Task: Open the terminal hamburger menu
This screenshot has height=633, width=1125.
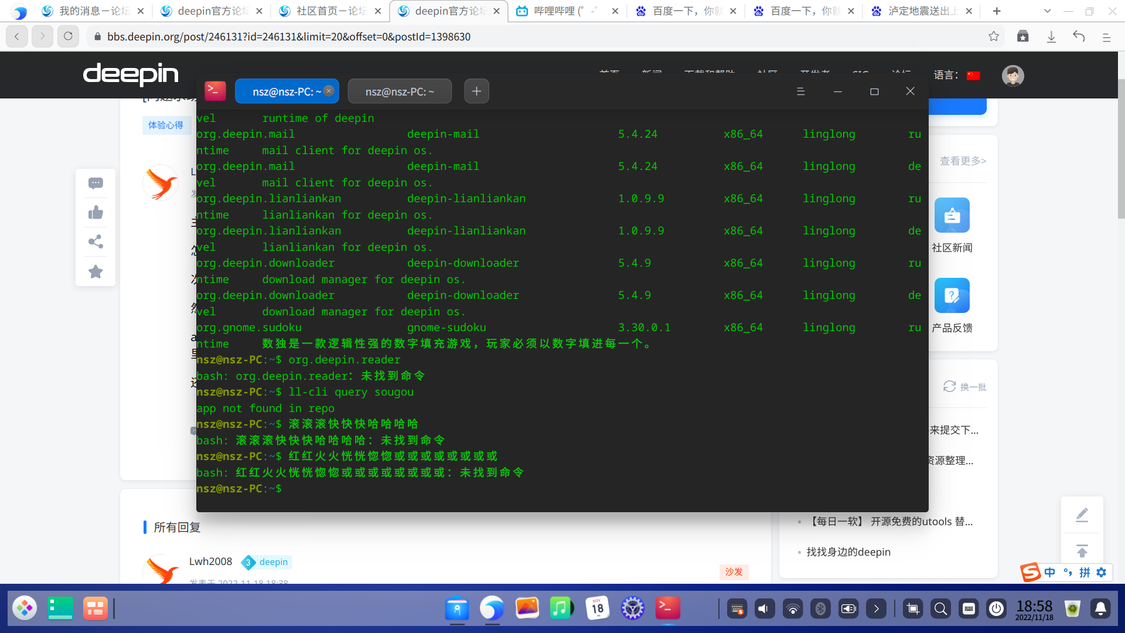Action: 800,91
